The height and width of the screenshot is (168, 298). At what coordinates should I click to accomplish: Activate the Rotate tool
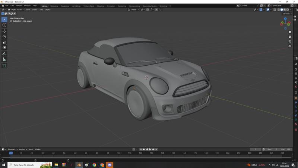(x=4, y=37)
